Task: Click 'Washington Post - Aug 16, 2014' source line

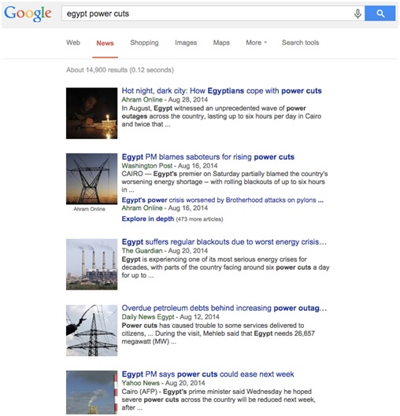Action: click(169, 166)
